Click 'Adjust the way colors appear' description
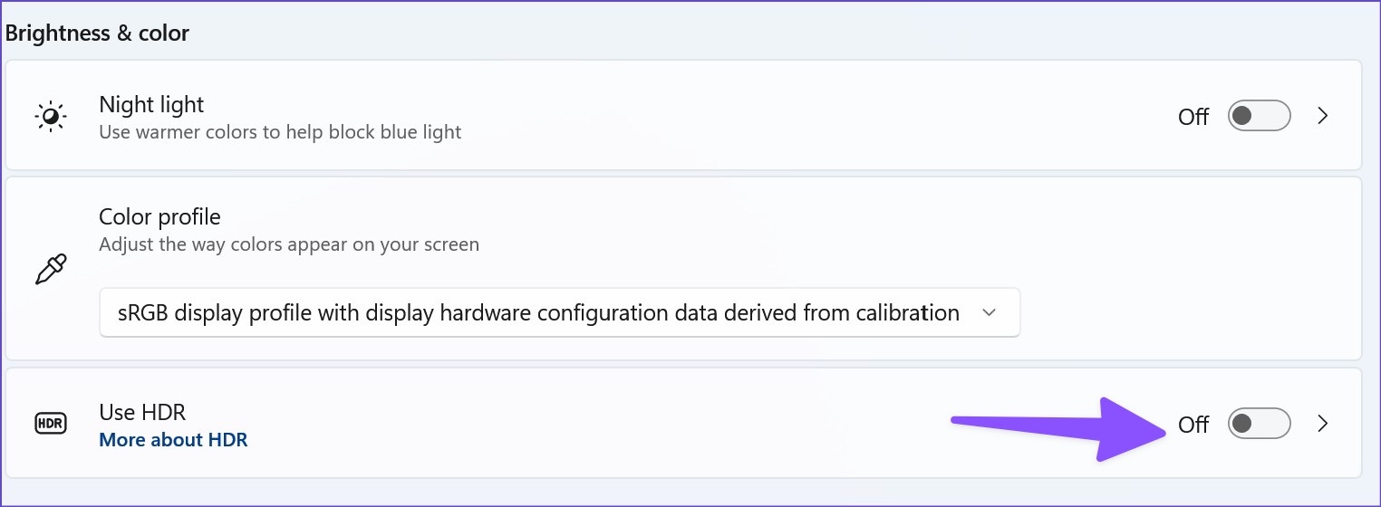 289,244
